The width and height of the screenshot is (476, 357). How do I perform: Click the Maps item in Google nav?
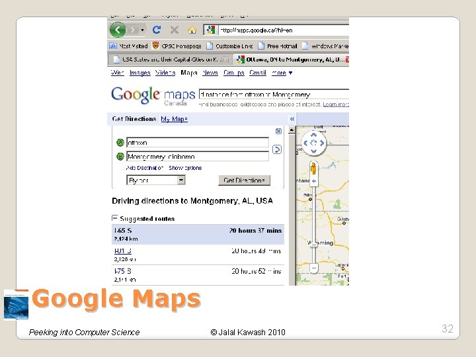[x=189, y=73]
